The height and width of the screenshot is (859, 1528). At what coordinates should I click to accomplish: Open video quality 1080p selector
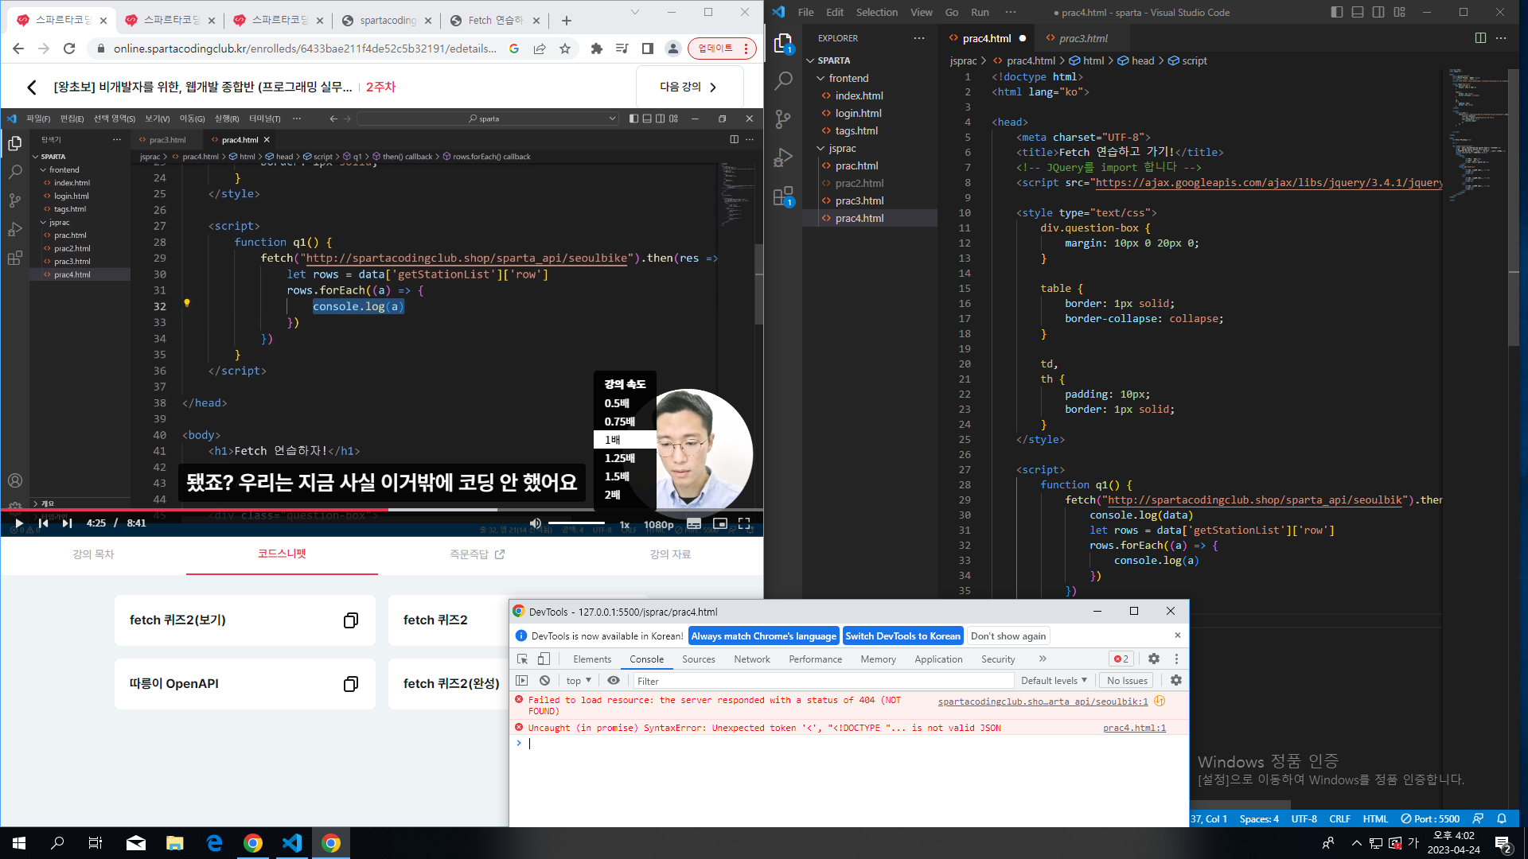point(659,525)
